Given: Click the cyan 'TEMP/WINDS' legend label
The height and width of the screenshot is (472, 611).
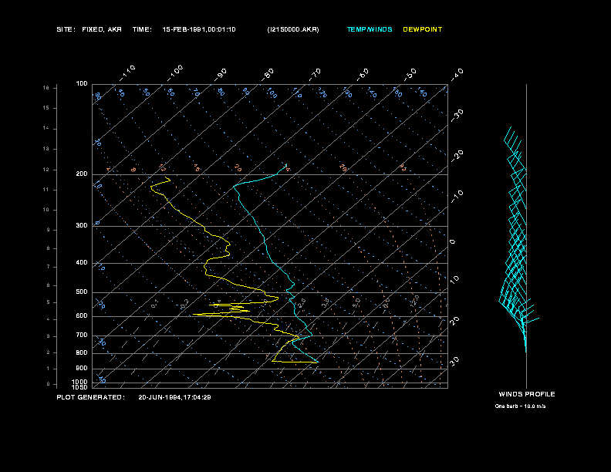Looking at the screenshot, I should click(x=370, y=29).
